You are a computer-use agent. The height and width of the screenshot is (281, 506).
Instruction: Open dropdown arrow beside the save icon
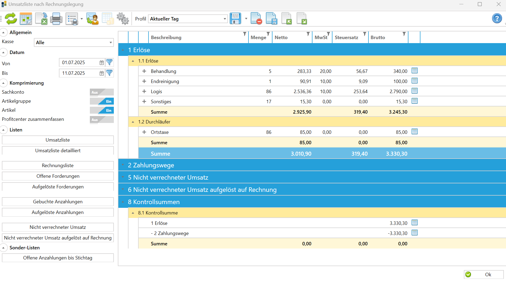[246, 19]
